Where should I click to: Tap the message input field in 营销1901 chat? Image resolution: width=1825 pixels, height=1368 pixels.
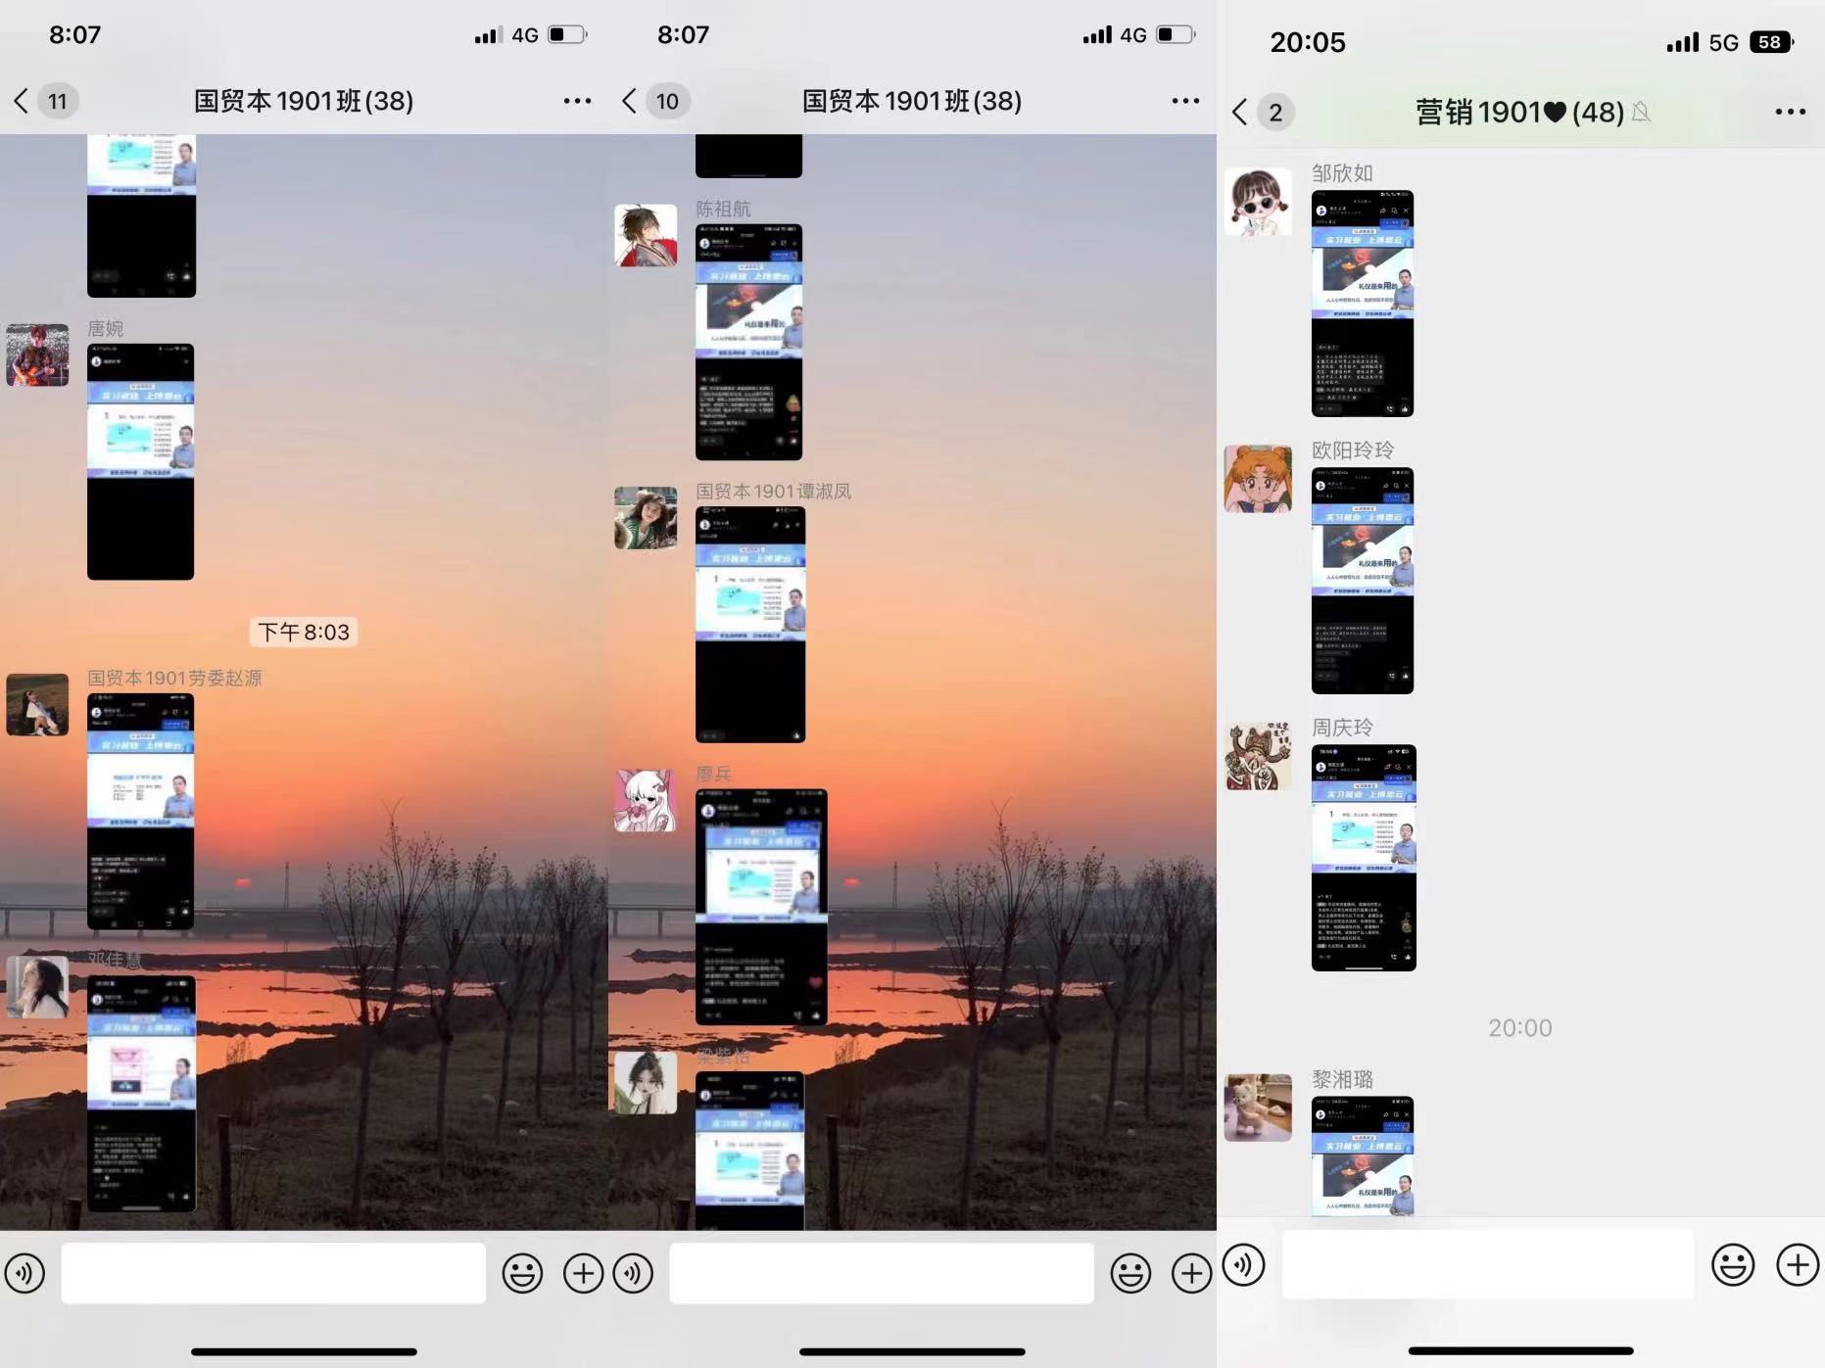click(1487, 1265)
